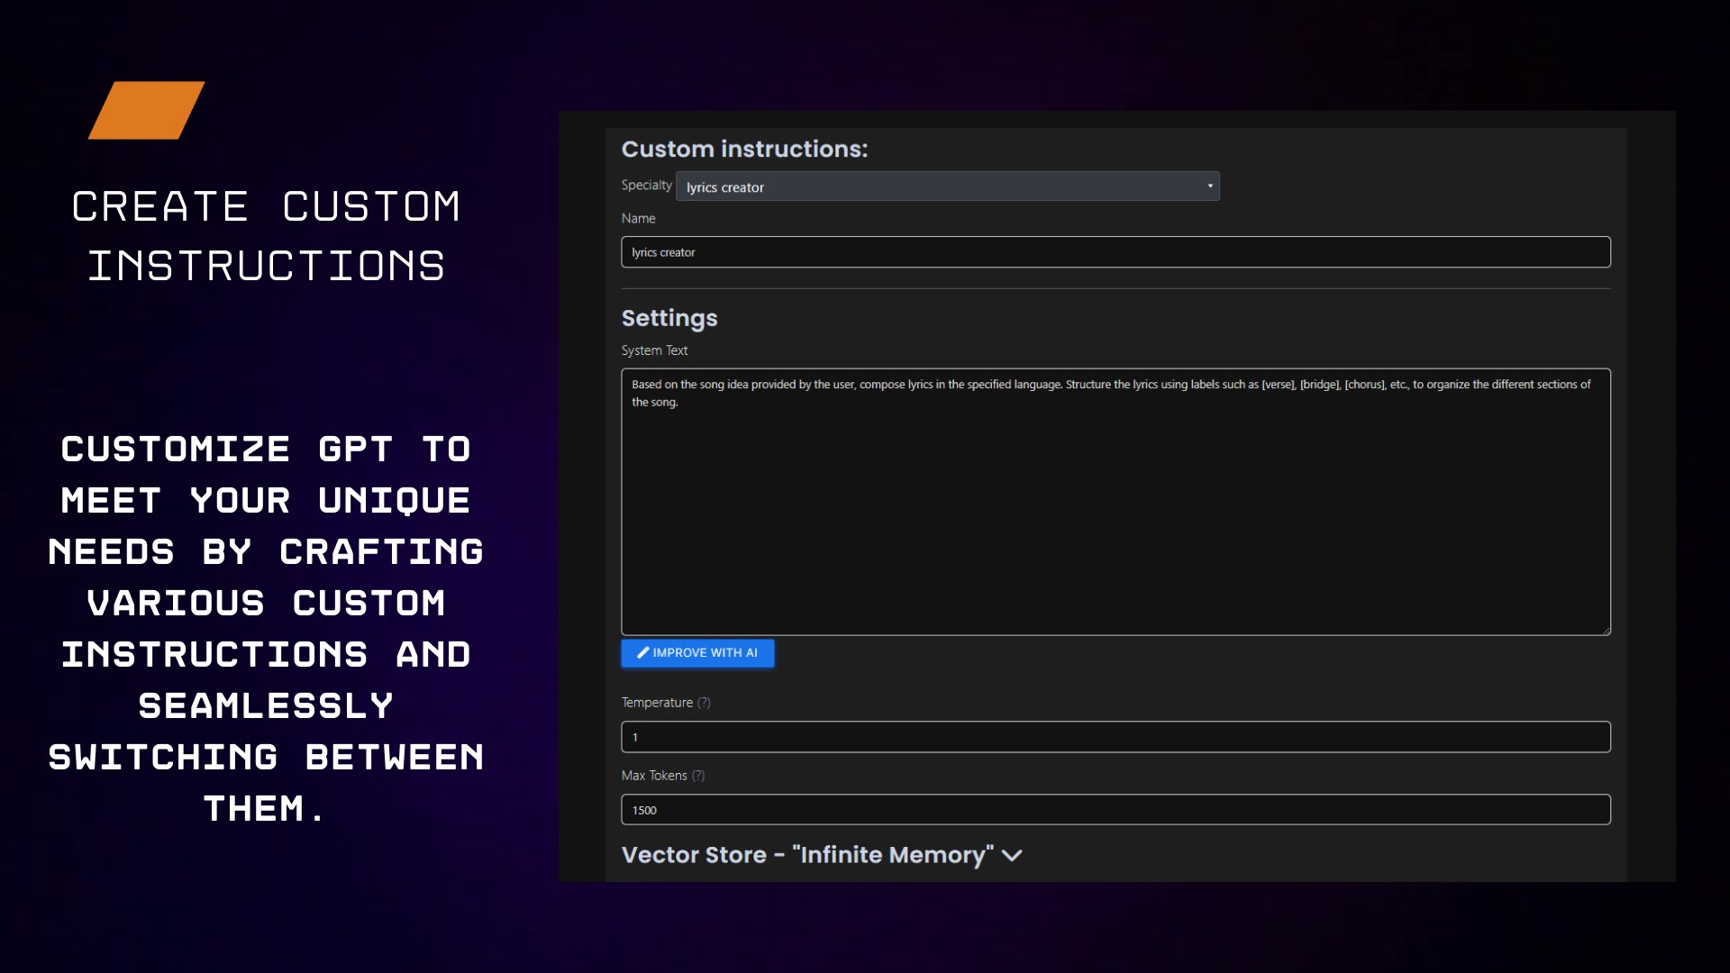1730x973 pixels.
Task: Click the Max Tokens 1500 field
Action: tap(1115, 810)
